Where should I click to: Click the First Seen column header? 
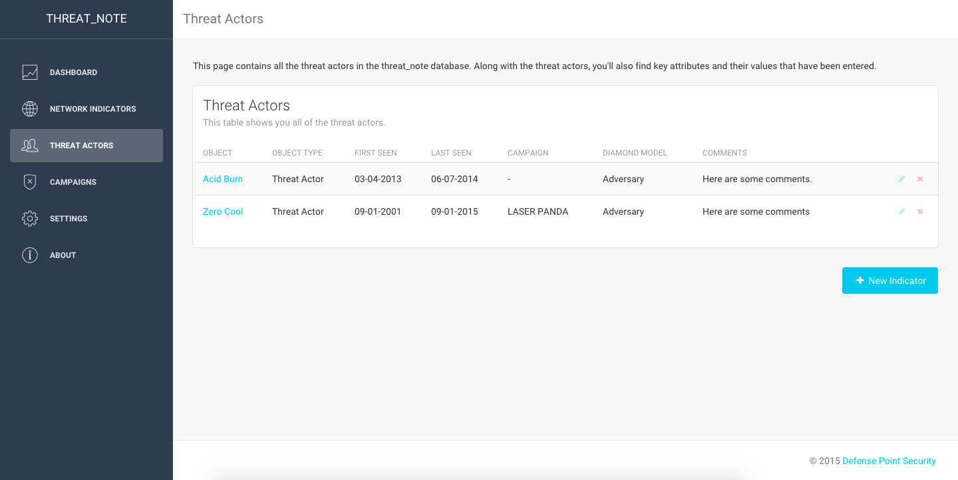[376, 153]
